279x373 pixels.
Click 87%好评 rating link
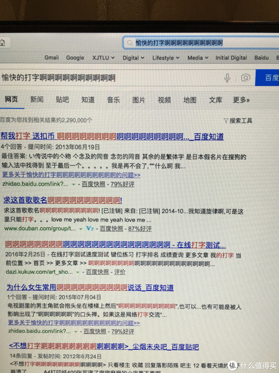point(140,229)
